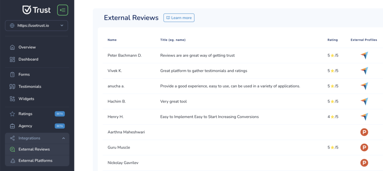Open anucha a.'s Capterra profile icon
383x171 pixels.
(x=364, y=86)
